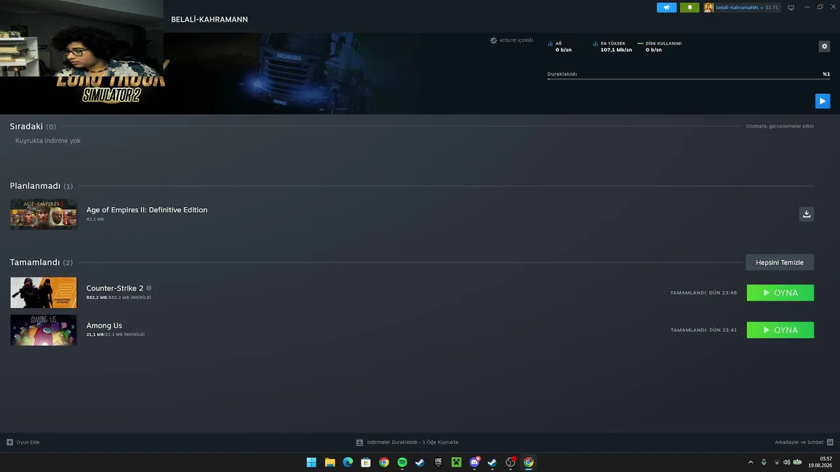
Task: Open the BELALİ-KAHRAMANN profile tab
Action: coord(209,20)
